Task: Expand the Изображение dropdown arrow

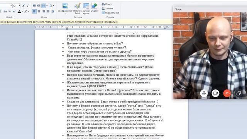Action: [65, 13]
